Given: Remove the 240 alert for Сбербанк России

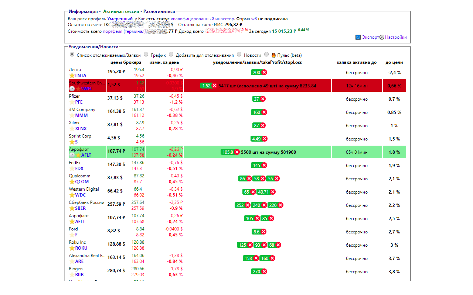Looking at the screenshot, I should [x=264, y=205].
